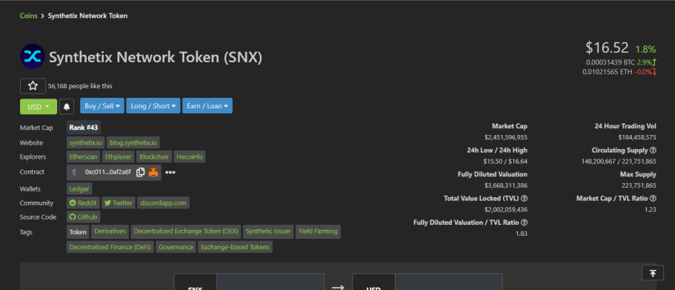Click the 24 hour volume $184,458,575
Image resolution: width=675 pixels, height=290 pixels.
(x=637, y=137)
